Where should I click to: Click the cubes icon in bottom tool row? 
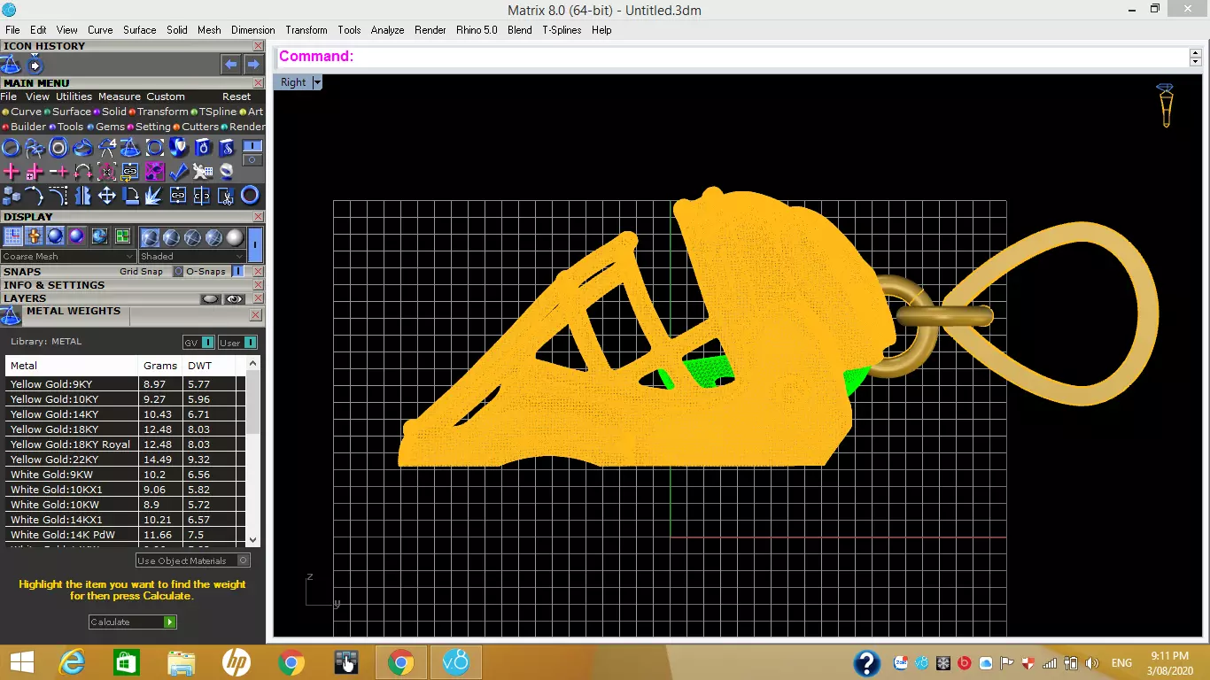tap(11, 195)
